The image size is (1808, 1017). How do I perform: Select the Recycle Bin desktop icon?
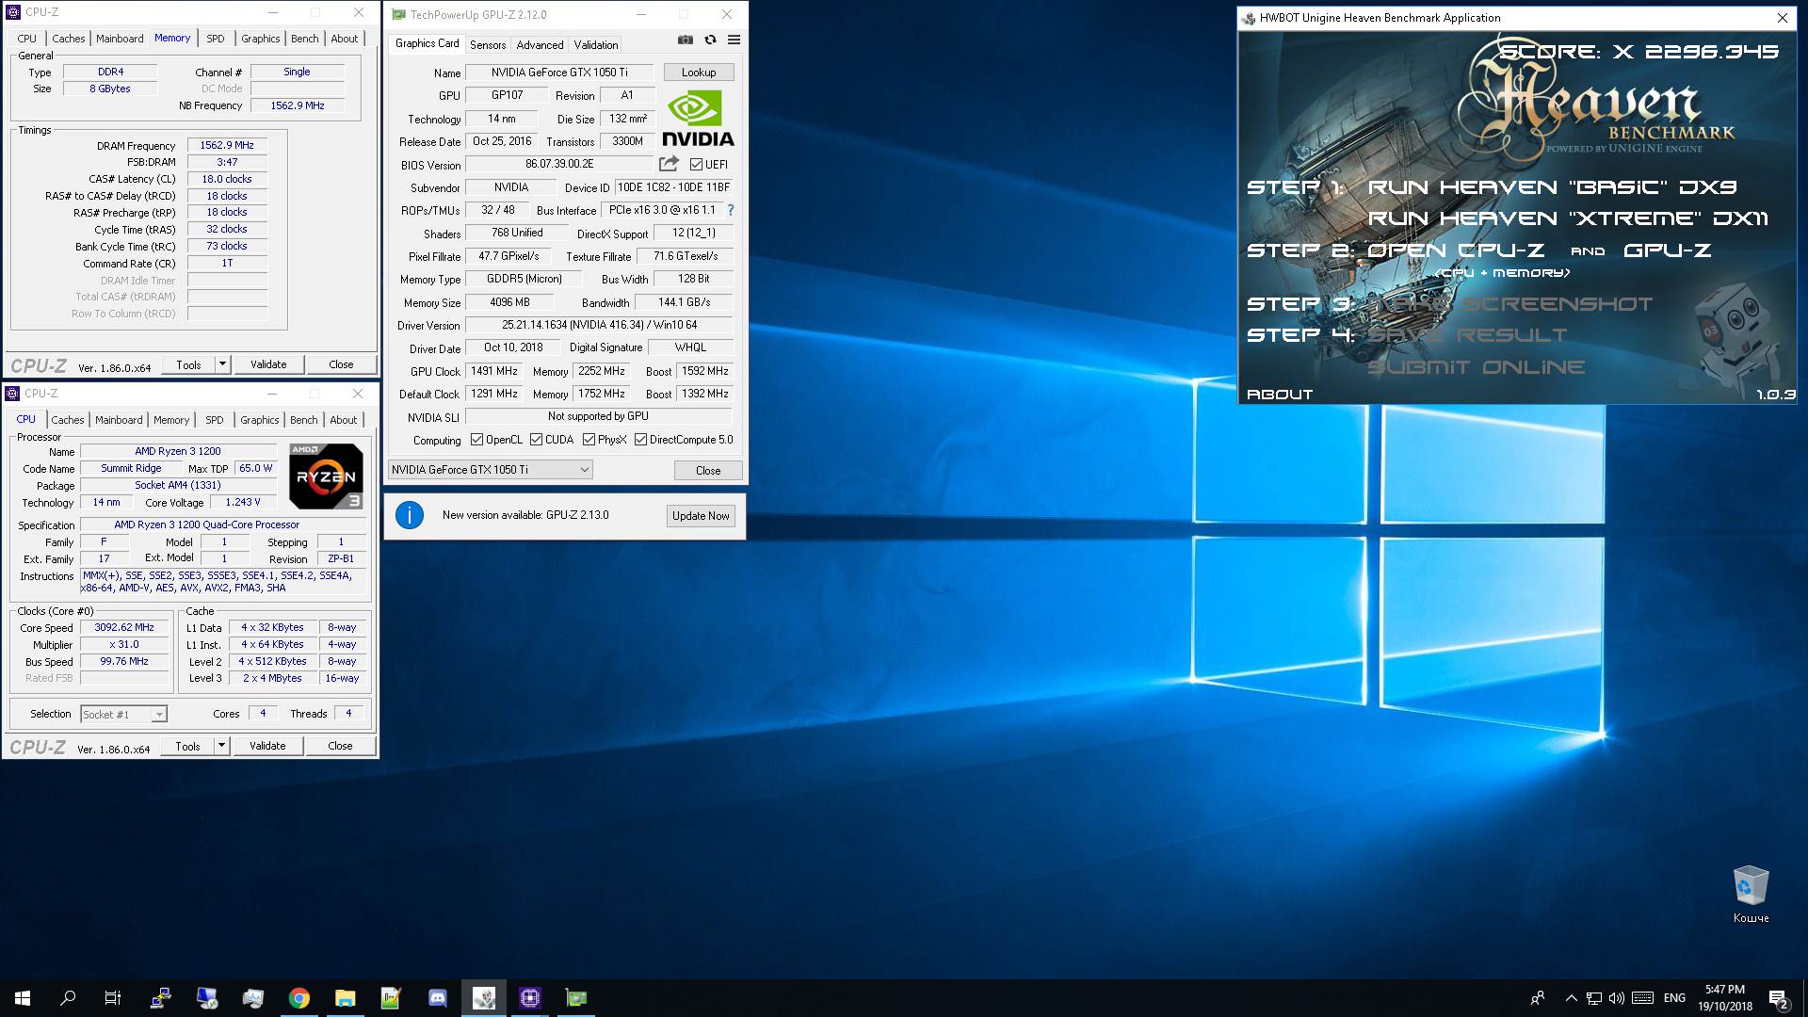coord(1751,895)
